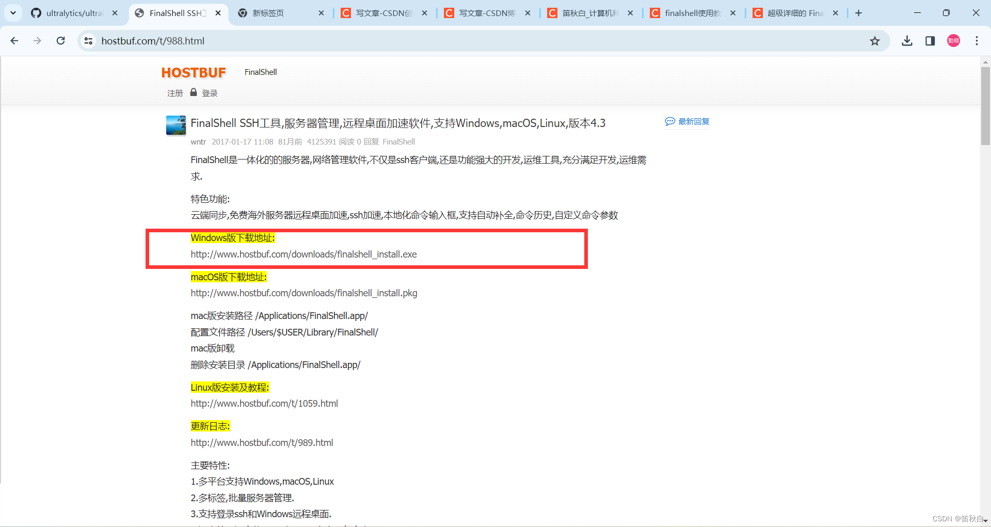Click the CSDN favicon on 笛秋白 tab
This screenshot has height=527, width=991.
pyautogui.click(x=552, y=13)
